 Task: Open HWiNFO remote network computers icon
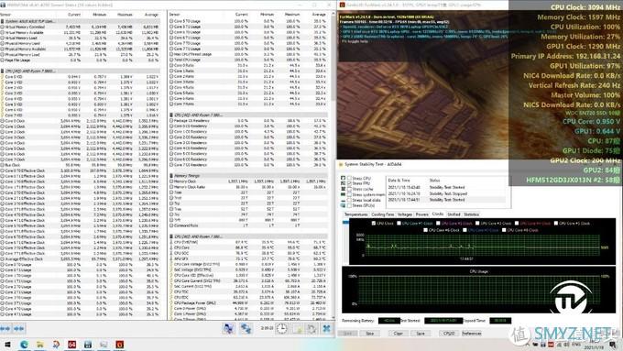coord(228,328)
